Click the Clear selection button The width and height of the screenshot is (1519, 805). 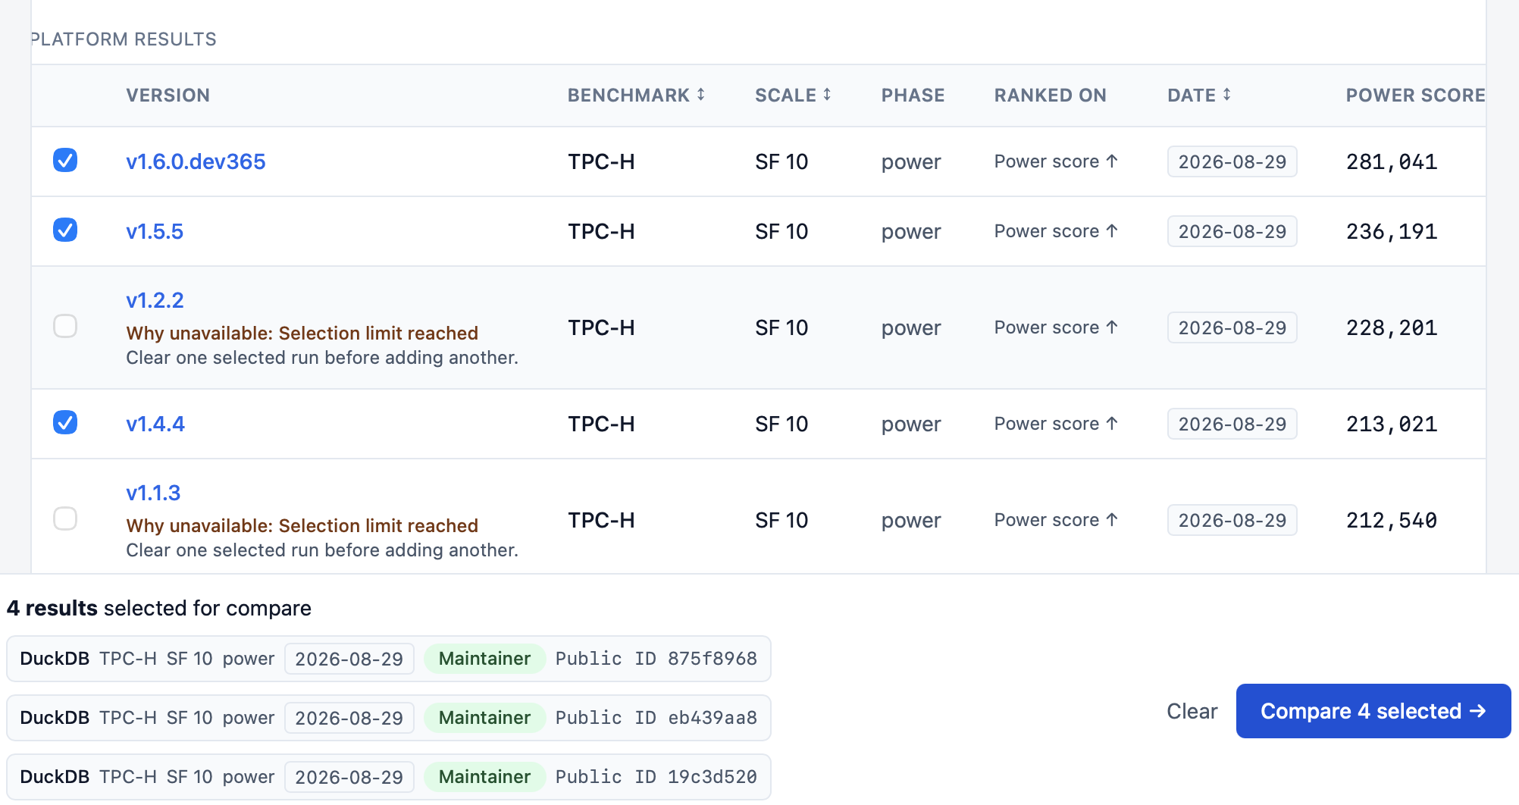pyautogui.click(x=1192, y=711)
